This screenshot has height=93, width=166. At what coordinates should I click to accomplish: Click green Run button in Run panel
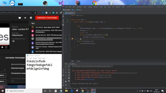pyautogui.click(x=66, y=67)
